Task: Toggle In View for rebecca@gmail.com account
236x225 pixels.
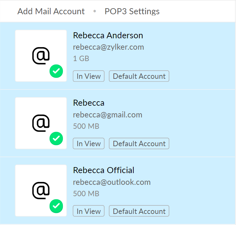Action: 88,143
